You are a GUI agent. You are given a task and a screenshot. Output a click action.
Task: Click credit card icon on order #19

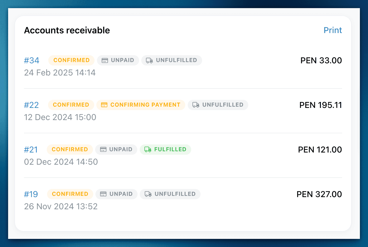[x=103, y=194]
